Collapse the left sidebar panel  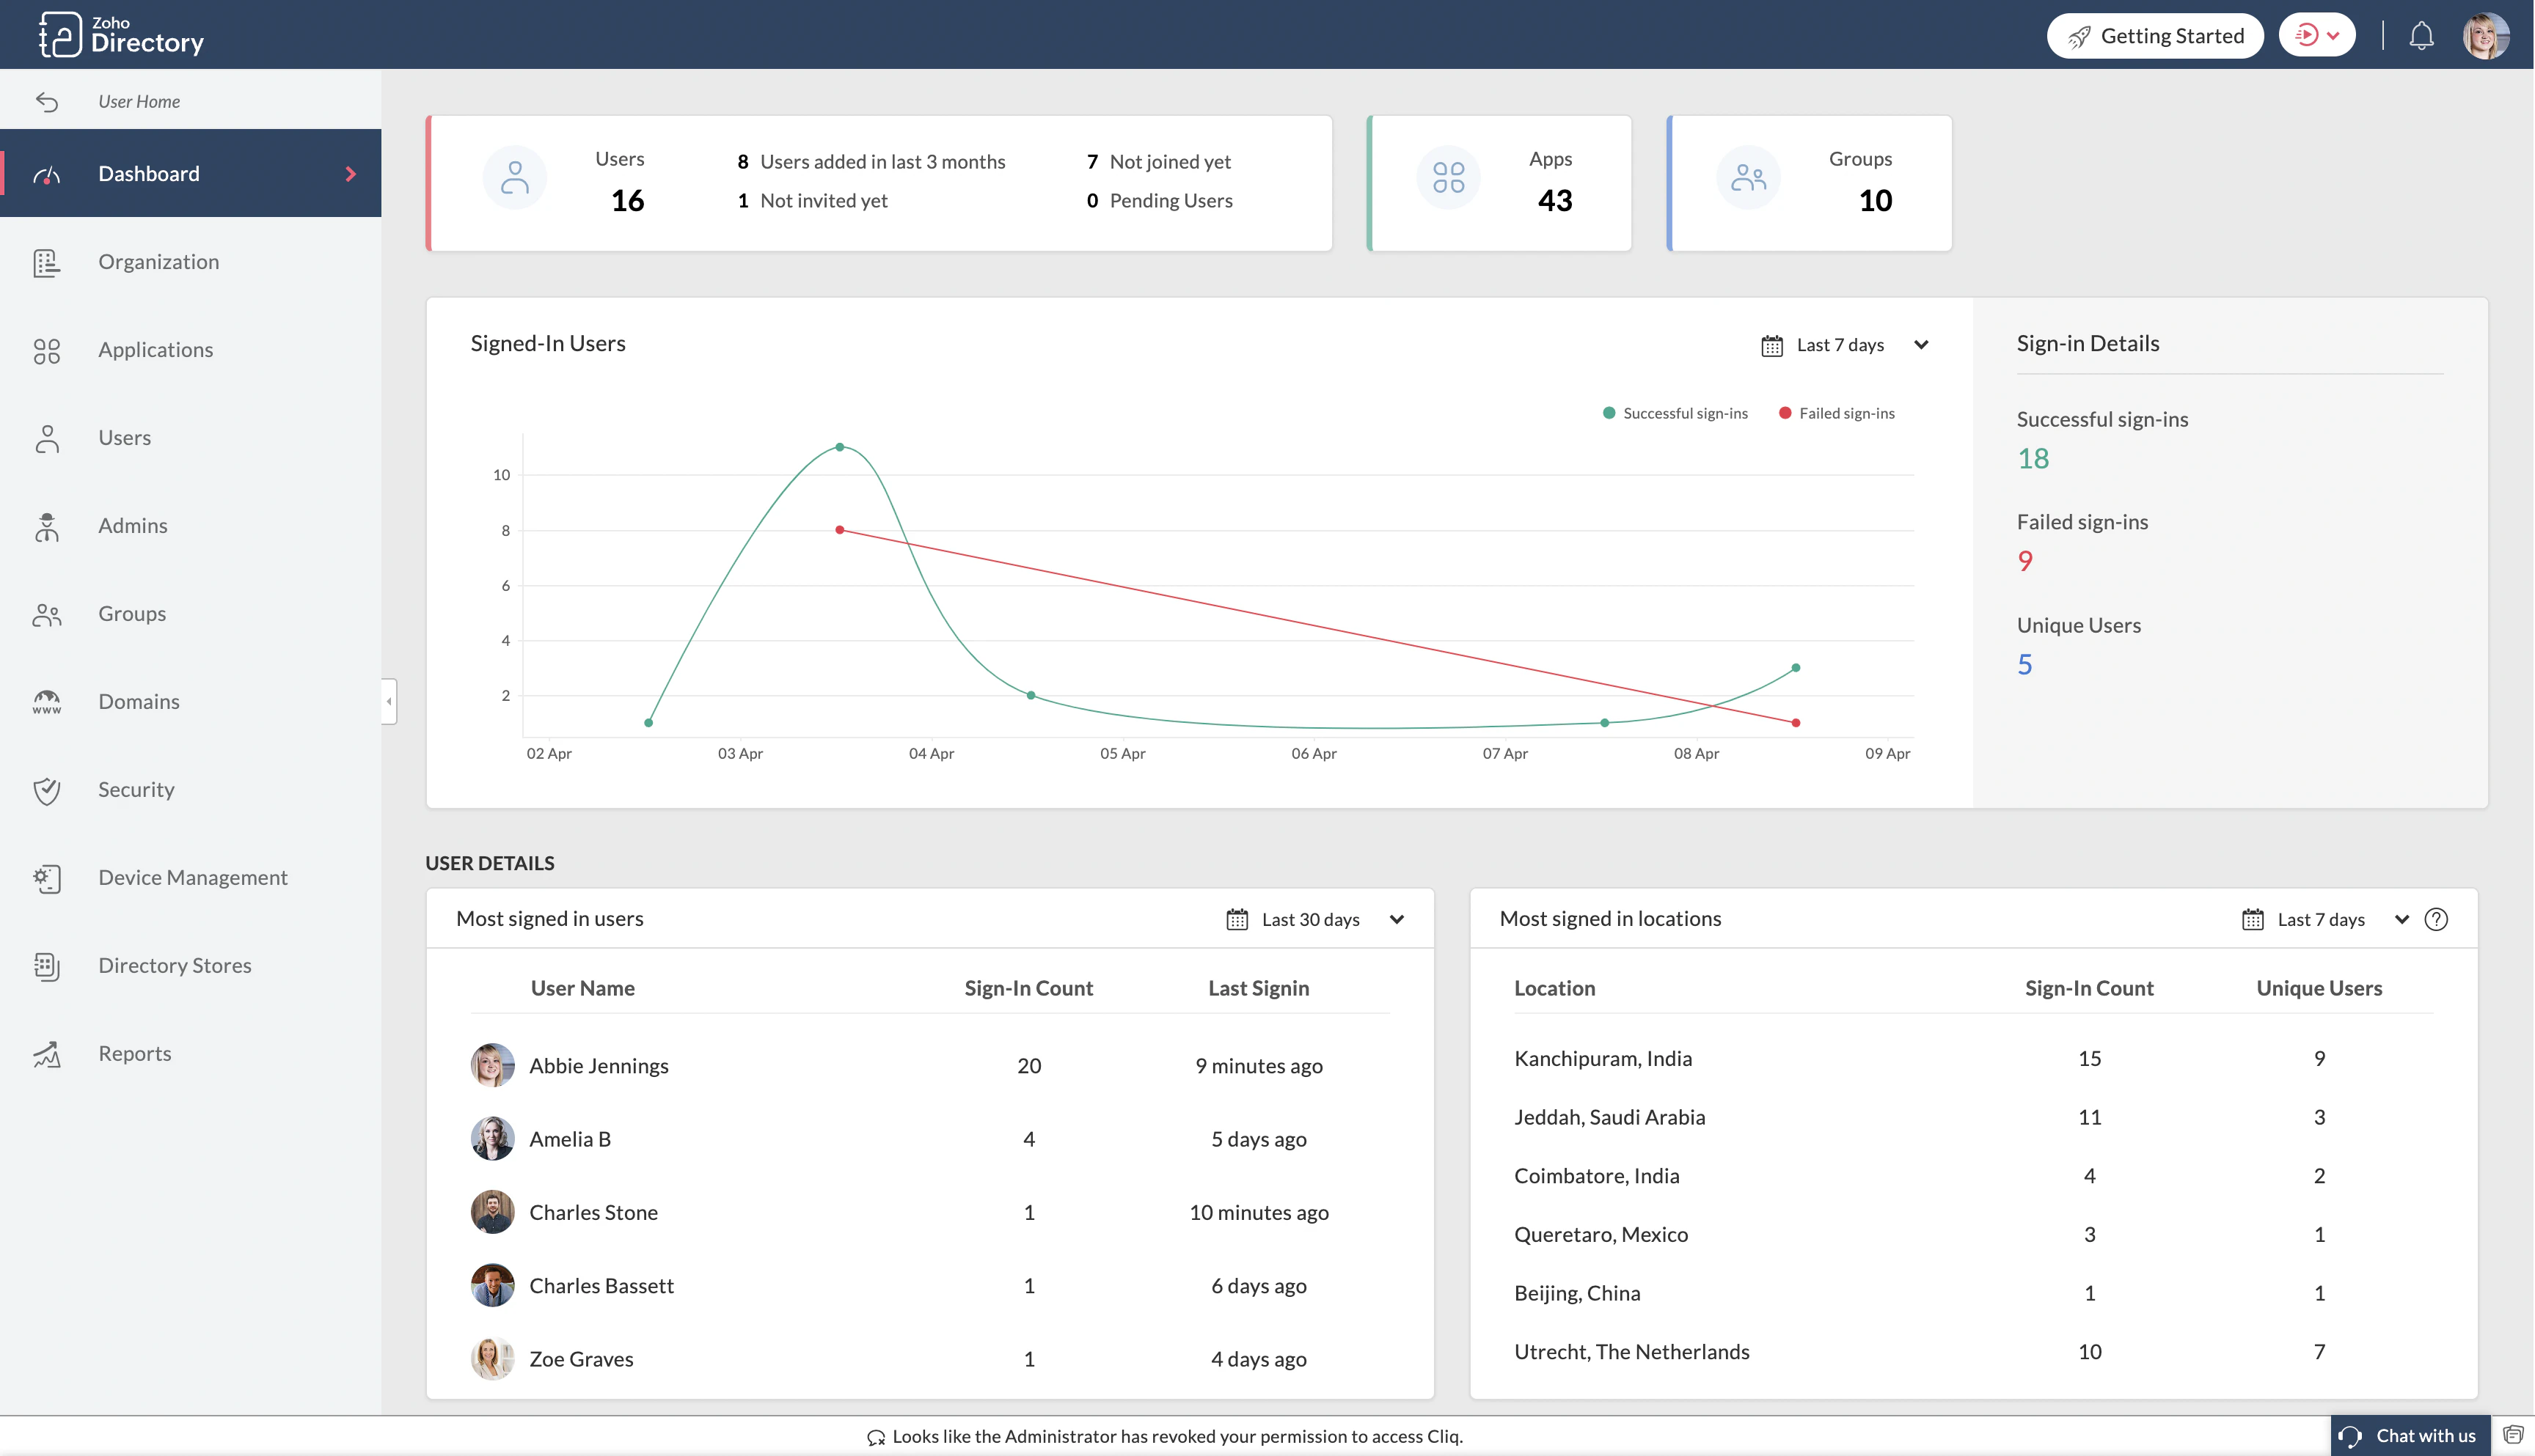[x=388, y=701]
